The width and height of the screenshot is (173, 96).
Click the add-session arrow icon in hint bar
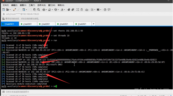pyautogui.click(x=3, y=19)
